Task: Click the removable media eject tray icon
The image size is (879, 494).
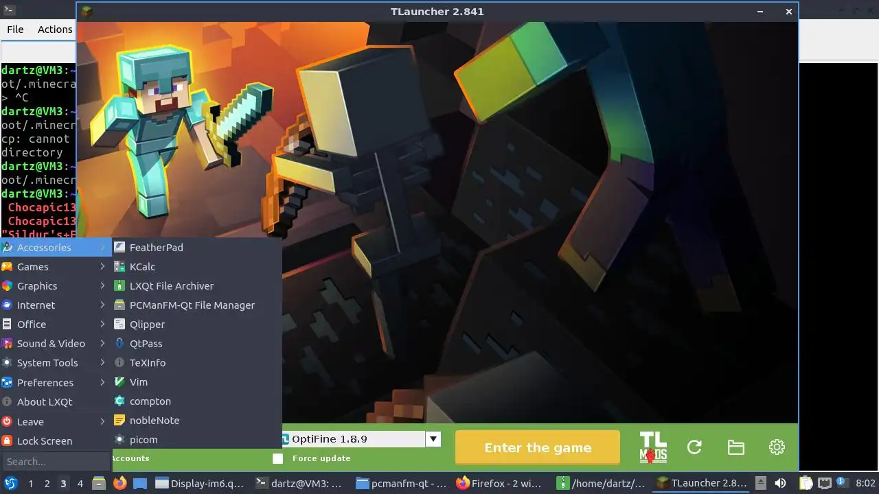Action: 761,483
